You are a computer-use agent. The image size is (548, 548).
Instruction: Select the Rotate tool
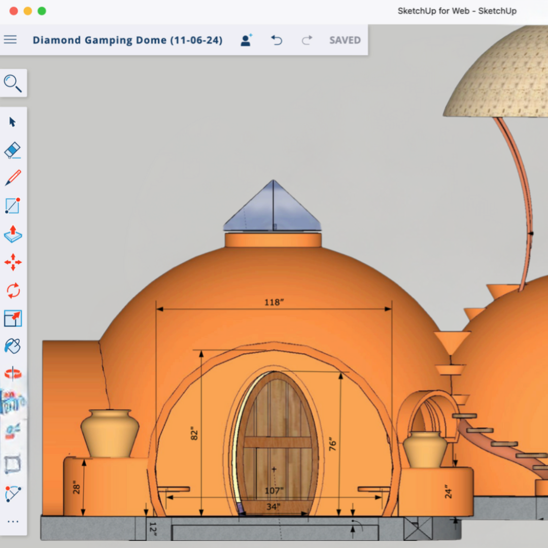[x=13, y=291]
